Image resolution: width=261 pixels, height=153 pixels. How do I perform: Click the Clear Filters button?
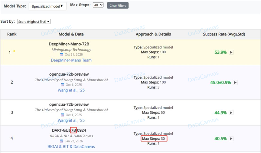[x=118, y=5]
